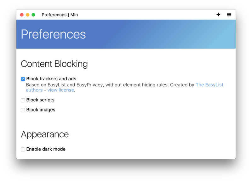The image size is (252, 182).
Task: Open the hamburger menu icon
Action: (x=229, y=14)
